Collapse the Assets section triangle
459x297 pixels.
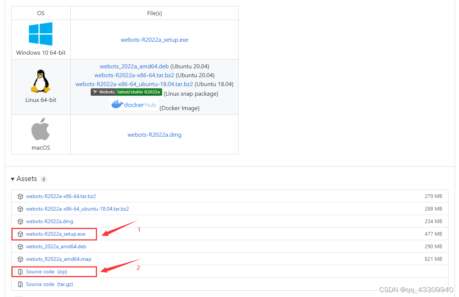(x=13, y=179)
